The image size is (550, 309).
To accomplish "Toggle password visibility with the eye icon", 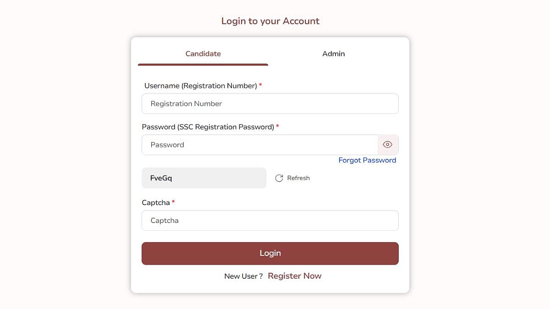I will [388, 145].
